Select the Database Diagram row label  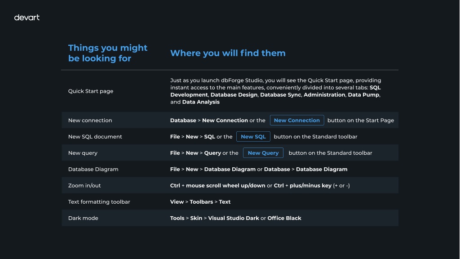tap(93, 169)
